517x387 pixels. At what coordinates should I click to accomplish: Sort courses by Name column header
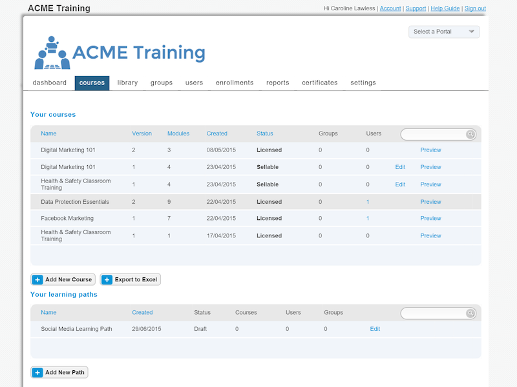48,134
